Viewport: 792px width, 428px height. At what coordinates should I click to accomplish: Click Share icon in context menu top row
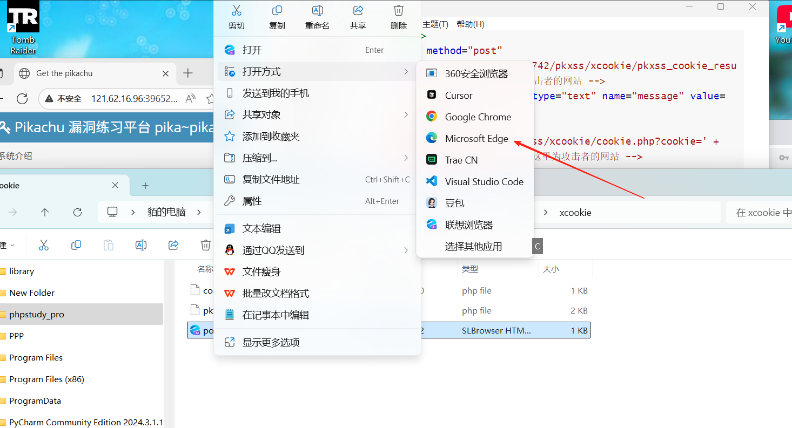pyautogui.click(x=358, y=10)
